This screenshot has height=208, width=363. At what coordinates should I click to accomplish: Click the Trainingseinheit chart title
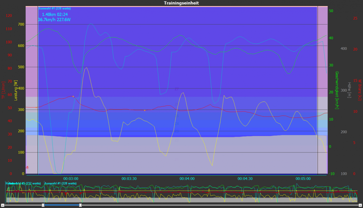181,3
